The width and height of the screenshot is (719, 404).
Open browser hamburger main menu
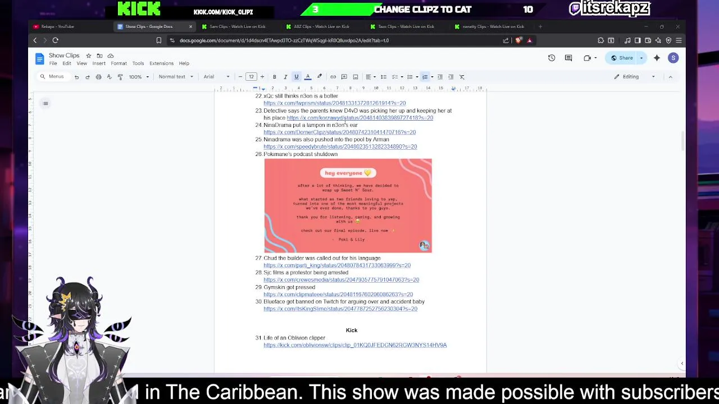tap(679, 40)
